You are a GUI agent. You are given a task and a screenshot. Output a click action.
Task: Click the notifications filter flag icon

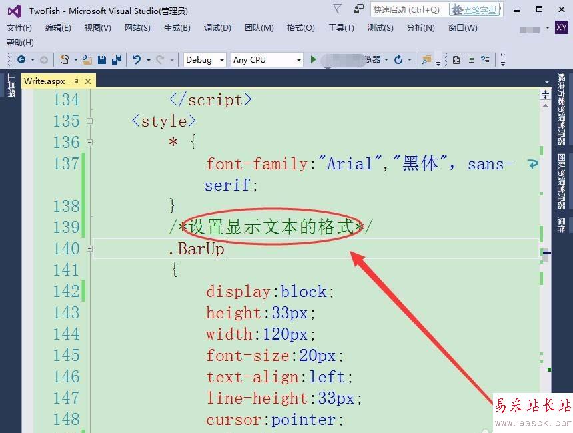point(338,9)
